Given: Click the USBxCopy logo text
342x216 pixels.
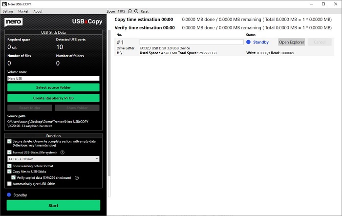Looking at the screenshot, I should tap(87, 22).
